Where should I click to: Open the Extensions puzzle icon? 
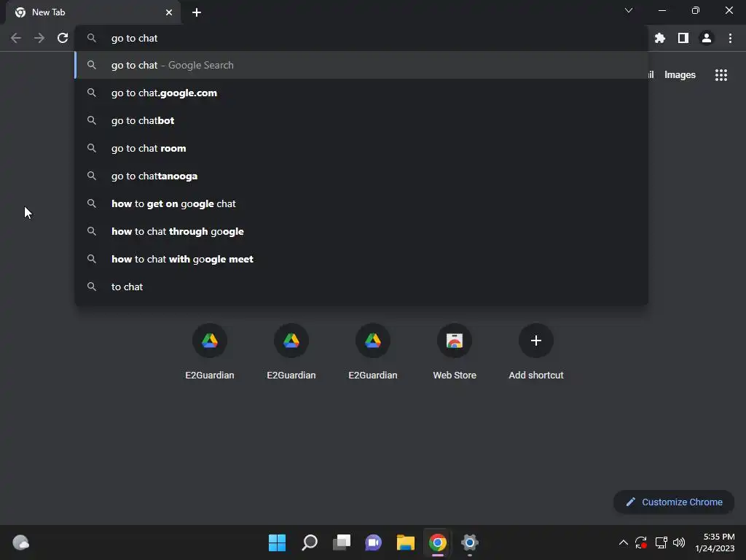pos(659,38)
